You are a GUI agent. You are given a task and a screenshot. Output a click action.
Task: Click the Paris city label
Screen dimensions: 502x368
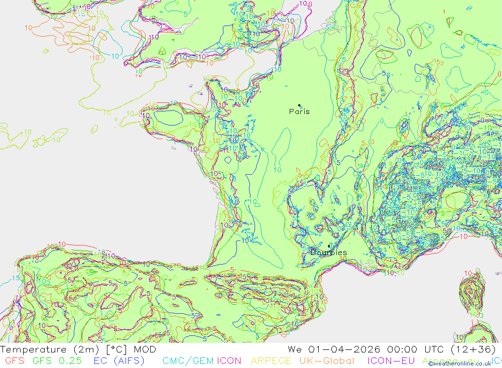click(x=299, y=111)
